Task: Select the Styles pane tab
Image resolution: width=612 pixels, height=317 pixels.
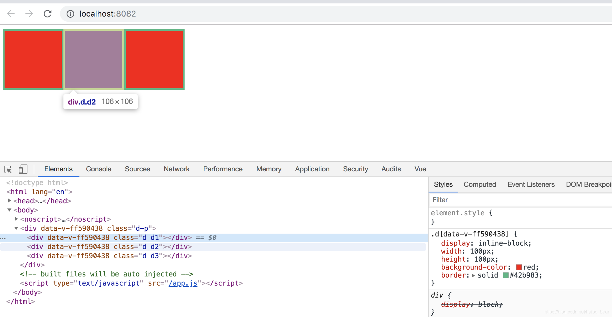Action: click(x=443, y=184)
